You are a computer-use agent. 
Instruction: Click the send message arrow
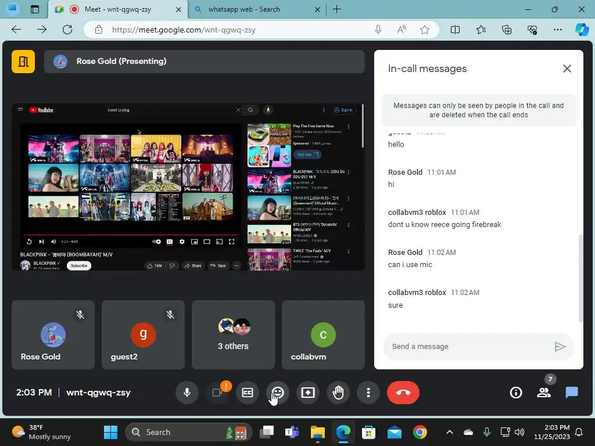pos(560,346)
